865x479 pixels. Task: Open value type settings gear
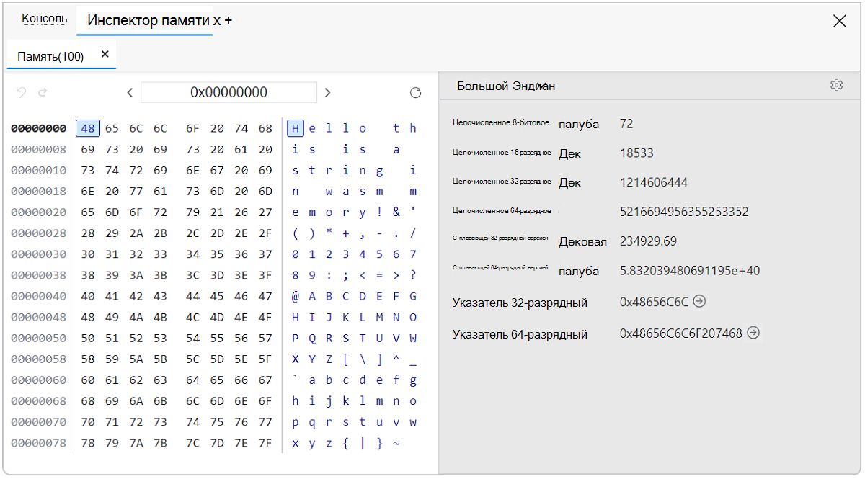tap(836, 85)
